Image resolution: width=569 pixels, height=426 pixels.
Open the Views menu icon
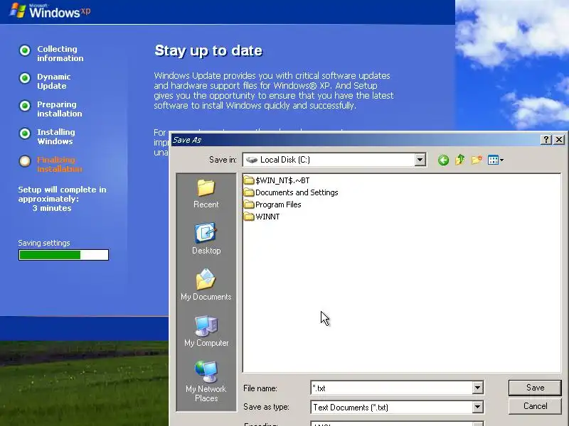tap(496, 160)
